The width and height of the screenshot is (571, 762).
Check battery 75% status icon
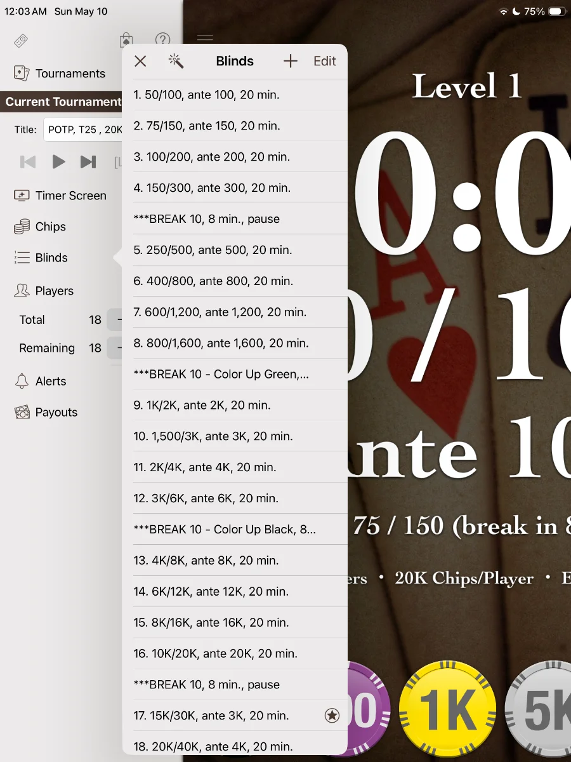[558, 11]
